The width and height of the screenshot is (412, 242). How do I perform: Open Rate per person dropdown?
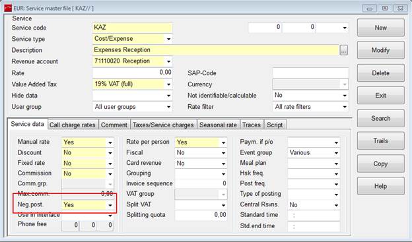[223, 142]
